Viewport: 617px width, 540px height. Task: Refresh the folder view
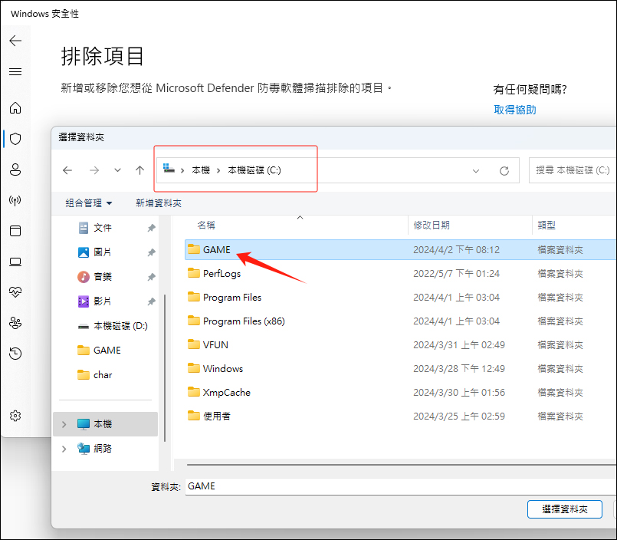pos(504,171)
